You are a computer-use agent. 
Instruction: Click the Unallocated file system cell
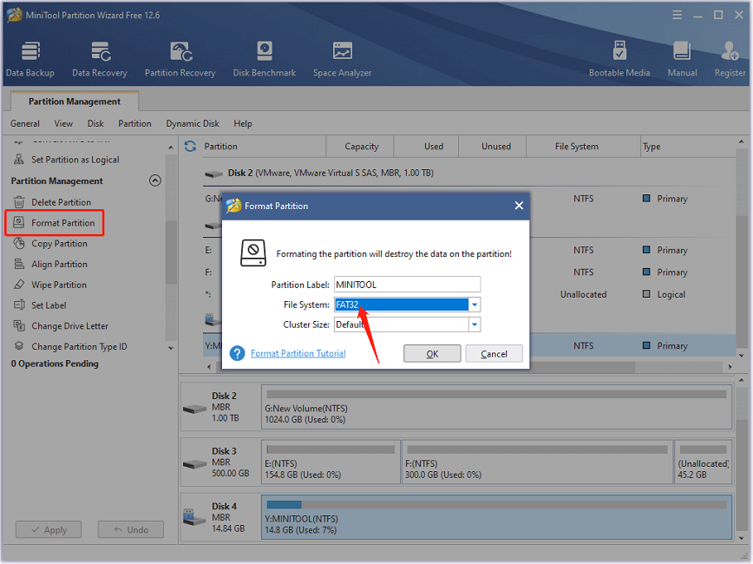point(583,294)
